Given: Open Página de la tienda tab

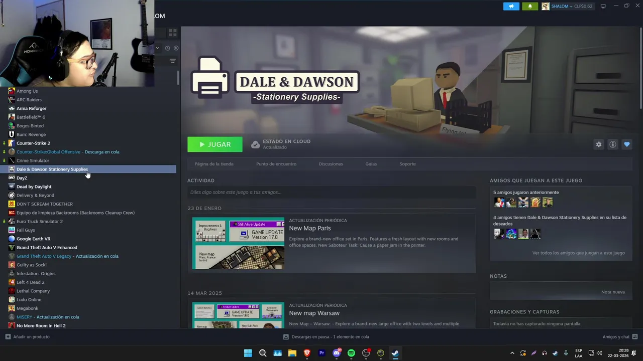Looking at the screenshot, I should pyautogui.click(x=214, y=164).
